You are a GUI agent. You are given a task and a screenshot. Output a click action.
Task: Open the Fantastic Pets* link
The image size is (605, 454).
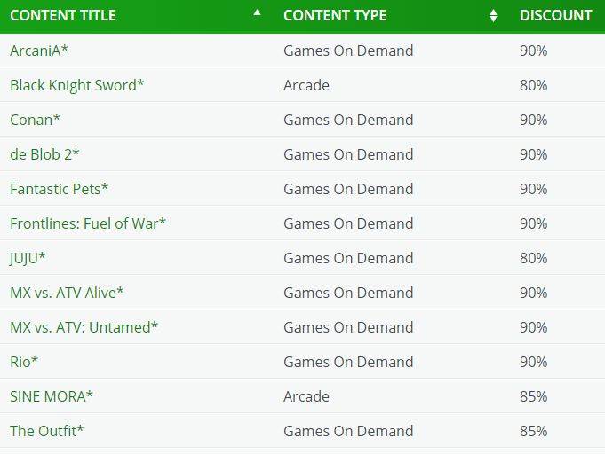(x=59, y=189)
